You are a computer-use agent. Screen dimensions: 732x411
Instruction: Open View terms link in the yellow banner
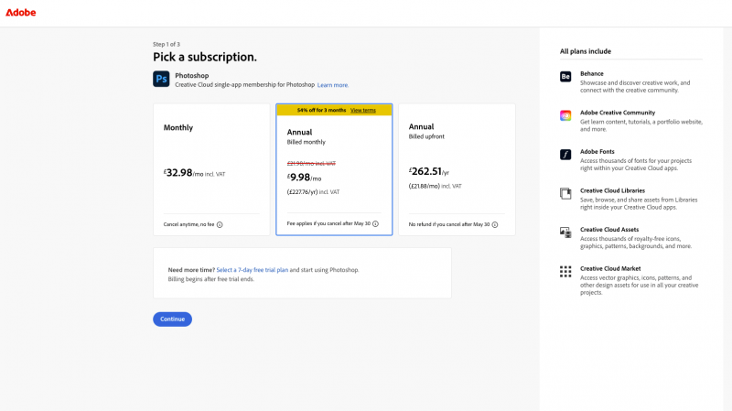point(363,110)
